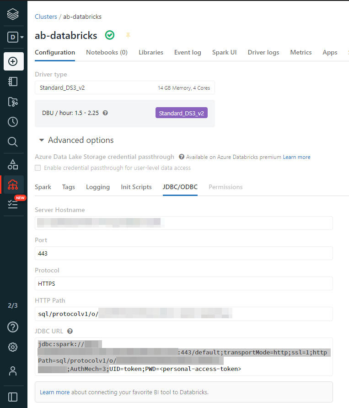Open the Workflows icon with NEW badge
The image size is (349, 408).
click(x=14, y=204)
